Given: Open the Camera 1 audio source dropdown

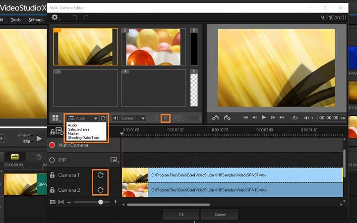Looking at the screenshot, I should click(x=129, y=118).
